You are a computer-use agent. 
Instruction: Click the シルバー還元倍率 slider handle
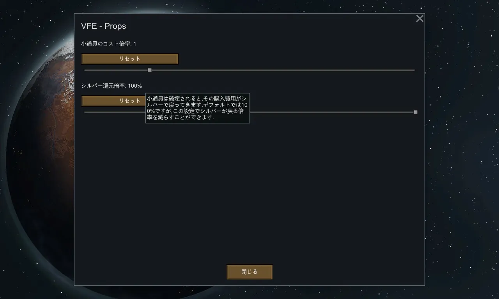(x=416, y=112)
